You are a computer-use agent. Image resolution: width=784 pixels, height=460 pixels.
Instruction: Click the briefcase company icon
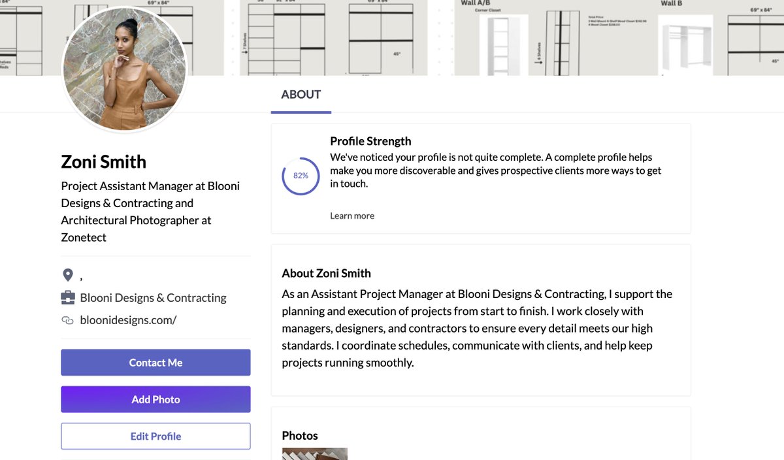(67, 298)
